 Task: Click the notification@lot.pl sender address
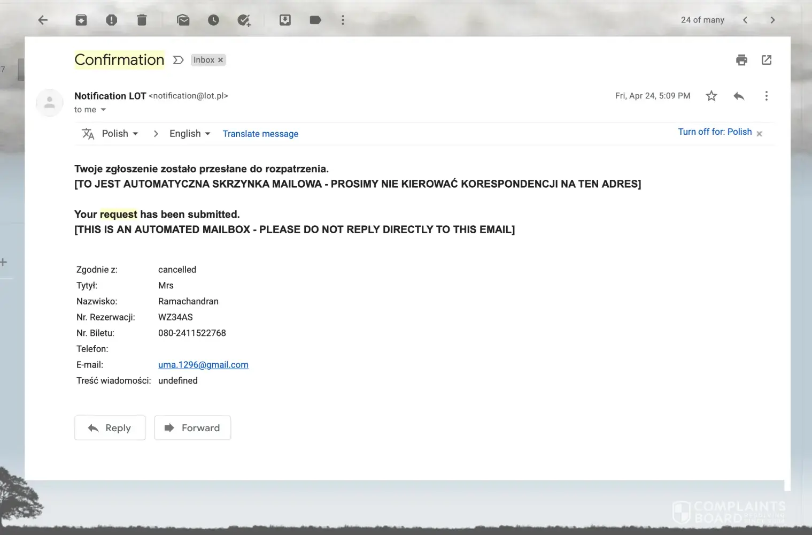pyautogui.click(x=188, y=96)
